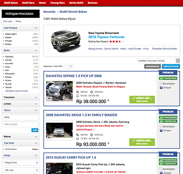
Task: Open 2008 Daihatsu Xenia listing title
Action: 81,115
